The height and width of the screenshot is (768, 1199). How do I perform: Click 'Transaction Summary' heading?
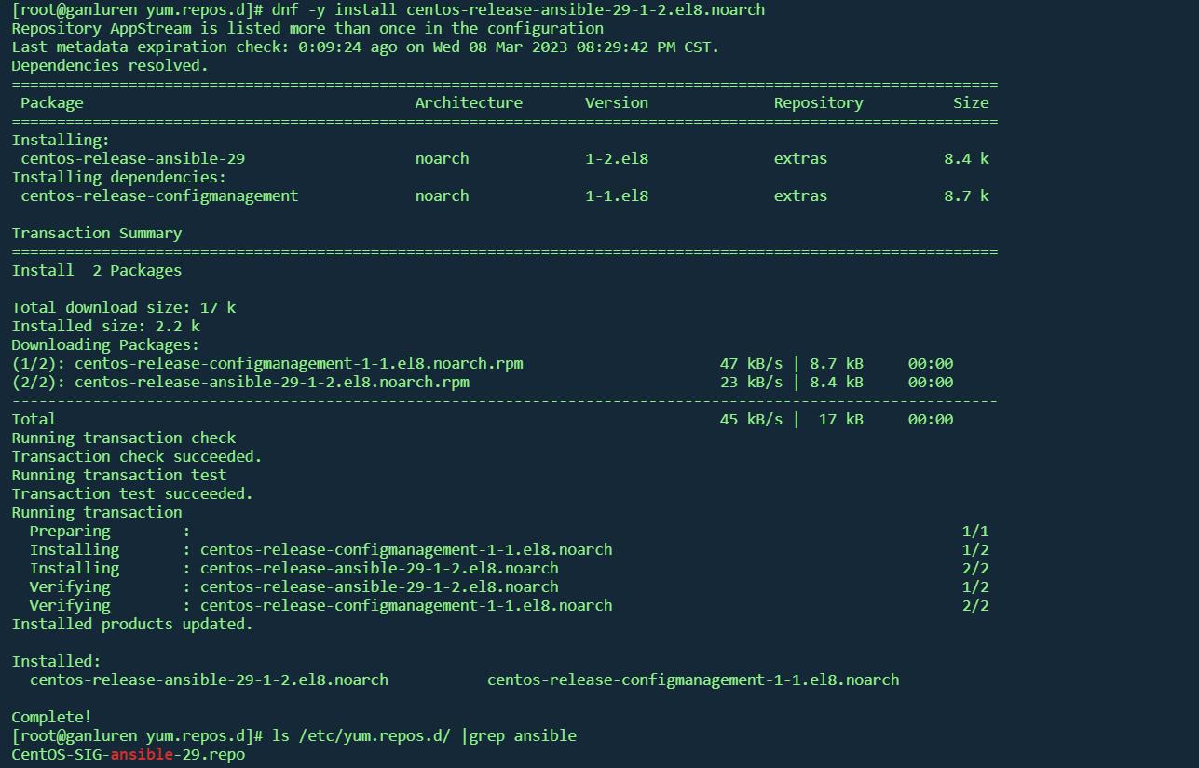[97, 233]
